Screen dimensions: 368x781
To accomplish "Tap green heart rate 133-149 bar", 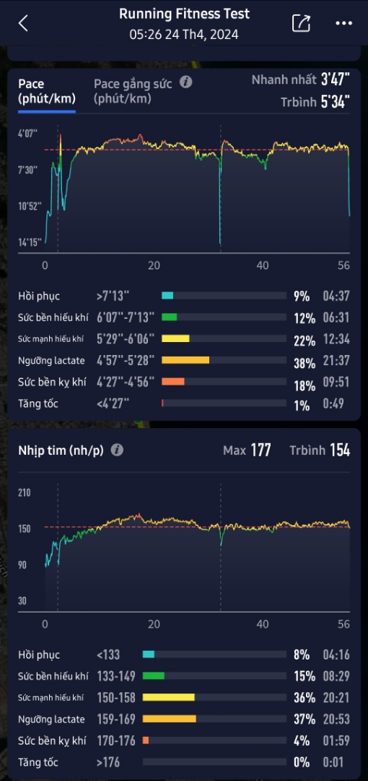I will point(154,676).
